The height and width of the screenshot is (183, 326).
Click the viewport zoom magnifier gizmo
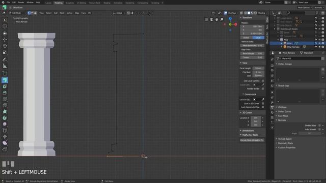click(x=222, y=19)
